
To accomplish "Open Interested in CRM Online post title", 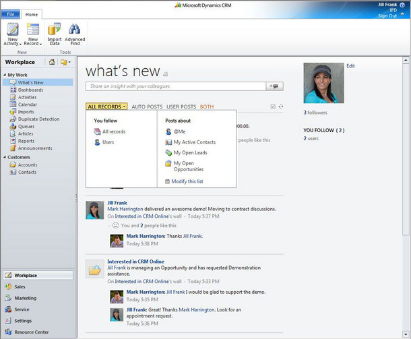I will coord(136,261).
